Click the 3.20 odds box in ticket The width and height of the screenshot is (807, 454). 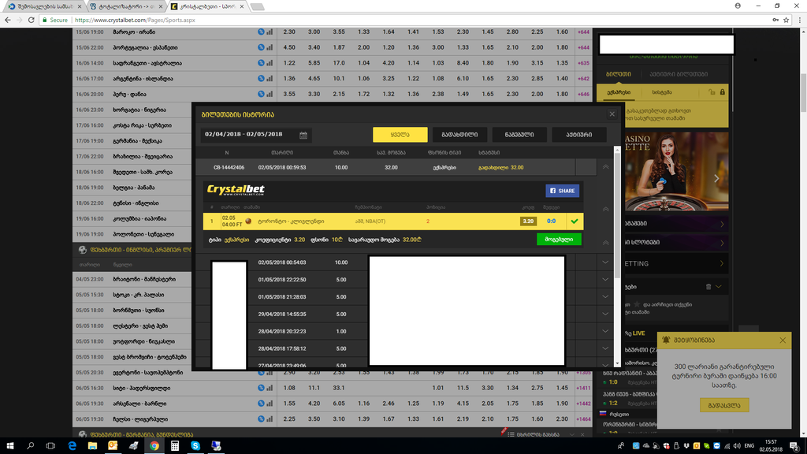coord(528,221)
